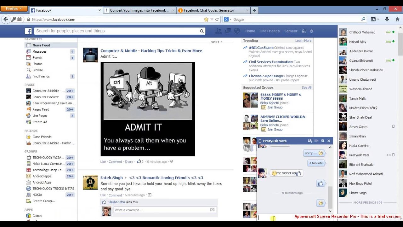Click the Facebook logo in the header

[x=28, y=31]
